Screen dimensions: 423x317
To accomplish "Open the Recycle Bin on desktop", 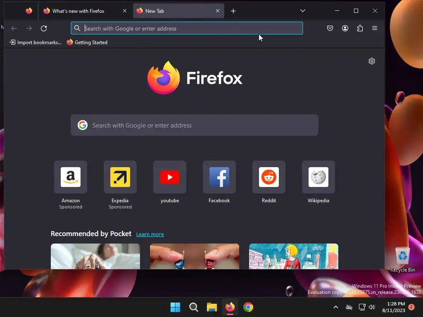I will [402, 260].
